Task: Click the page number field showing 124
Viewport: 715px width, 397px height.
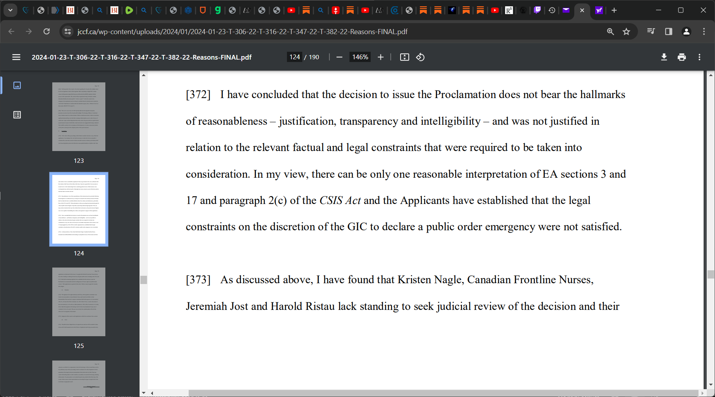Action: 295,57
